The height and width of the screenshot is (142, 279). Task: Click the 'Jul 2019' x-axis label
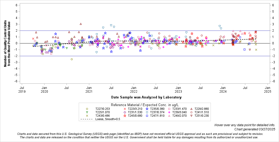22,89
